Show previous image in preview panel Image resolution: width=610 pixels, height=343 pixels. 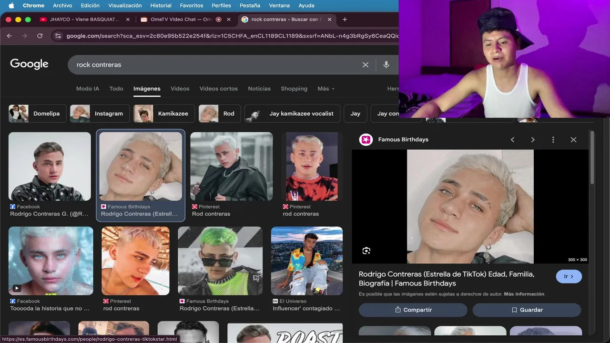pyautogui.click(x=512, y=140)
